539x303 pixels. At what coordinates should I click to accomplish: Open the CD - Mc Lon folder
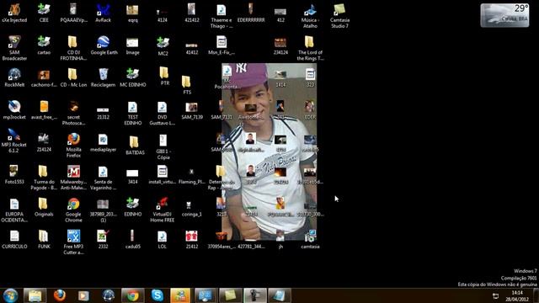[x=73, y=77]
